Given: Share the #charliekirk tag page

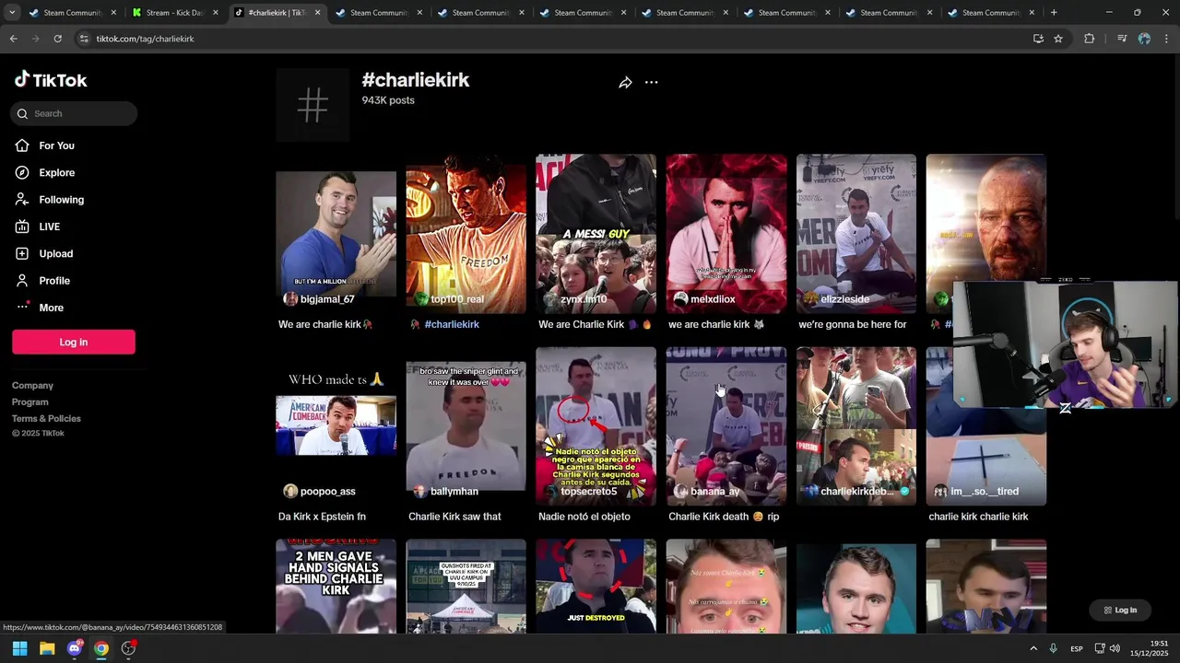Looking at the screenshot, I should (625, 83).
